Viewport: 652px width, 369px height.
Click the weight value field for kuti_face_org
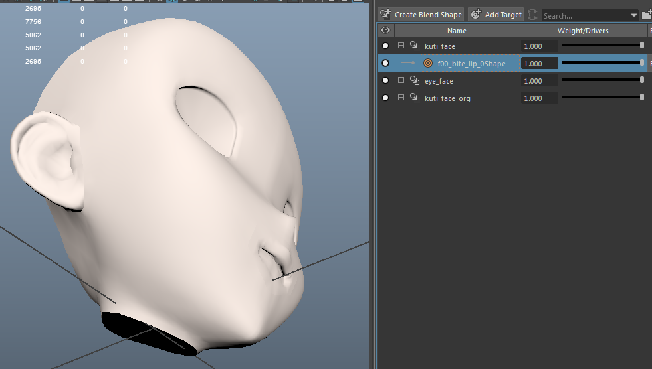(539, 98)
